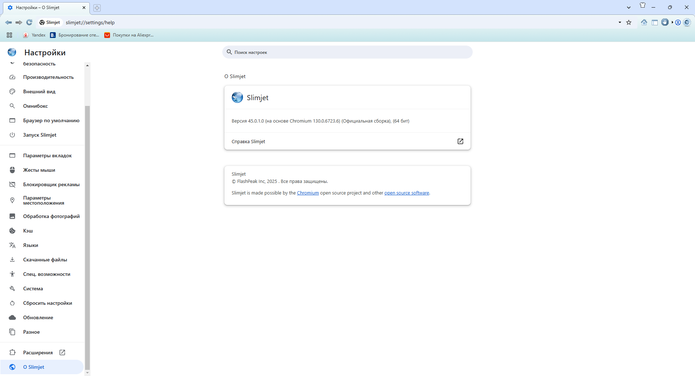Open Омнибокс settings
695x376 pixels.
[42, 106]
